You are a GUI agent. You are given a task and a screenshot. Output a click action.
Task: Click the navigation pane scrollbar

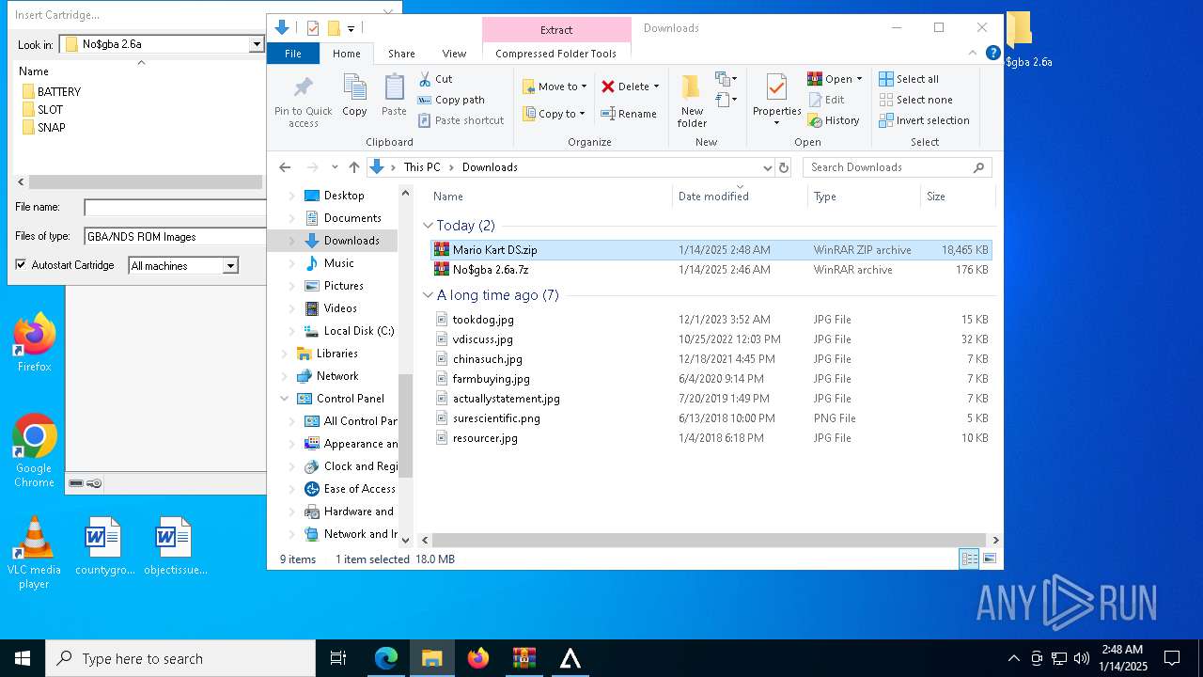pyautogui.click(x=406, y=426)
